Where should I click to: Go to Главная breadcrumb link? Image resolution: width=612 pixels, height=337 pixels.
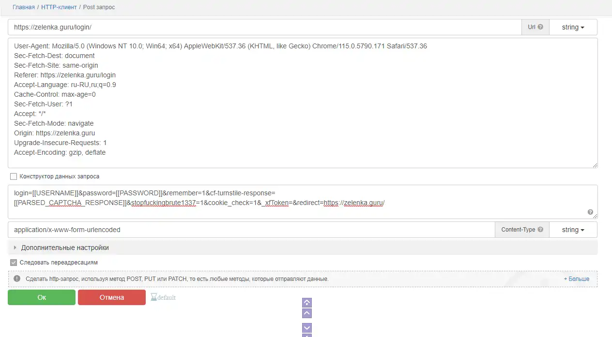tap(24, 7)
